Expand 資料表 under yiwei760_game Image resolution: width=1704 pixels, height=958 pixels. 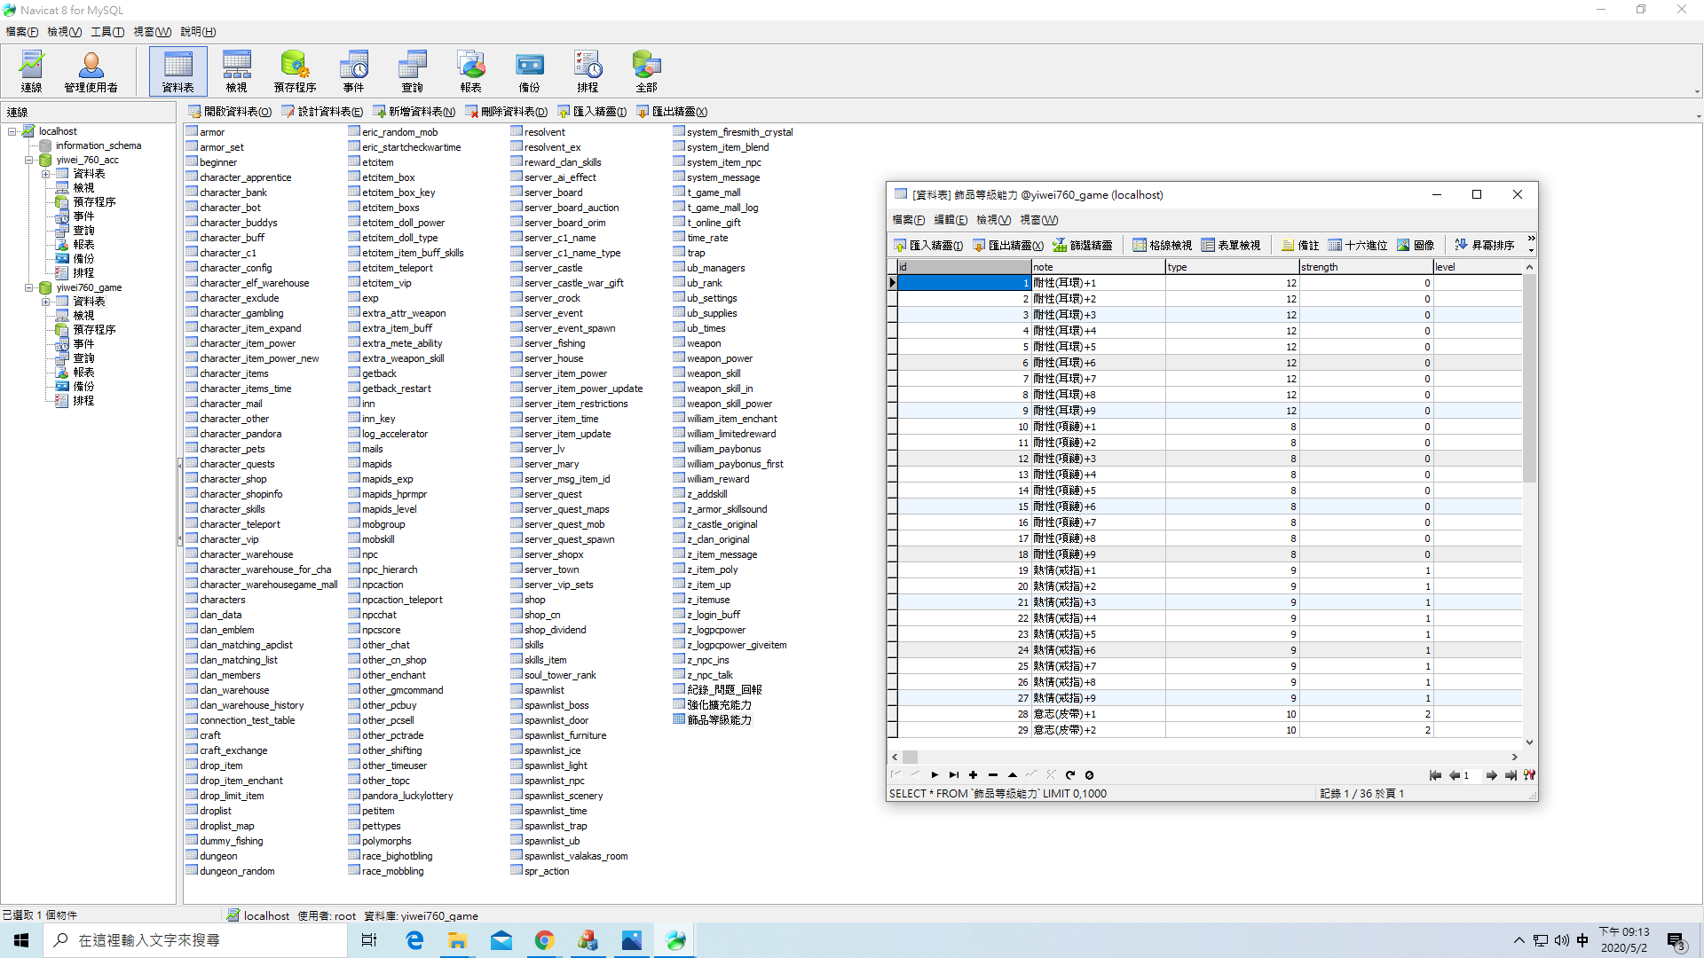[46, 302]
